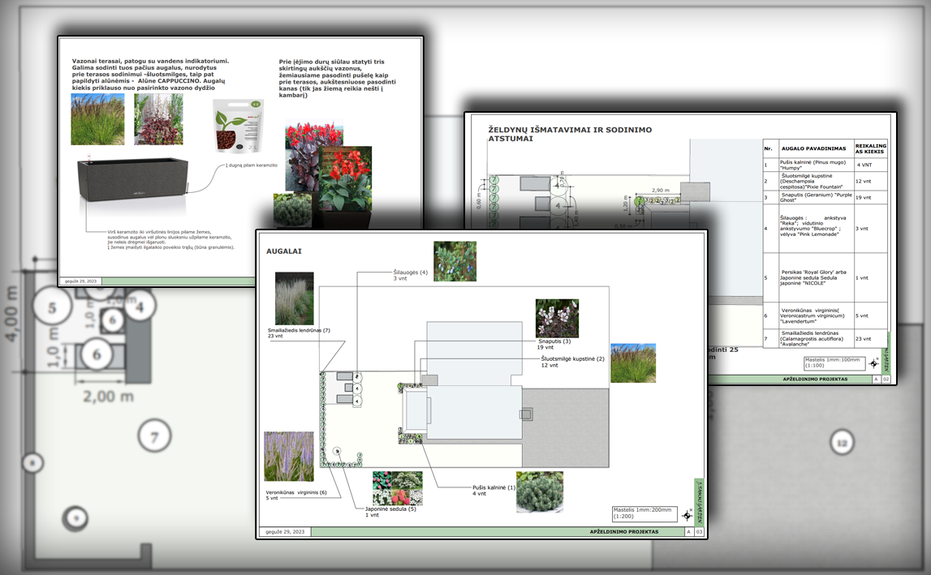
Task: Click the north compass icon on page 03
Action: 687,515
